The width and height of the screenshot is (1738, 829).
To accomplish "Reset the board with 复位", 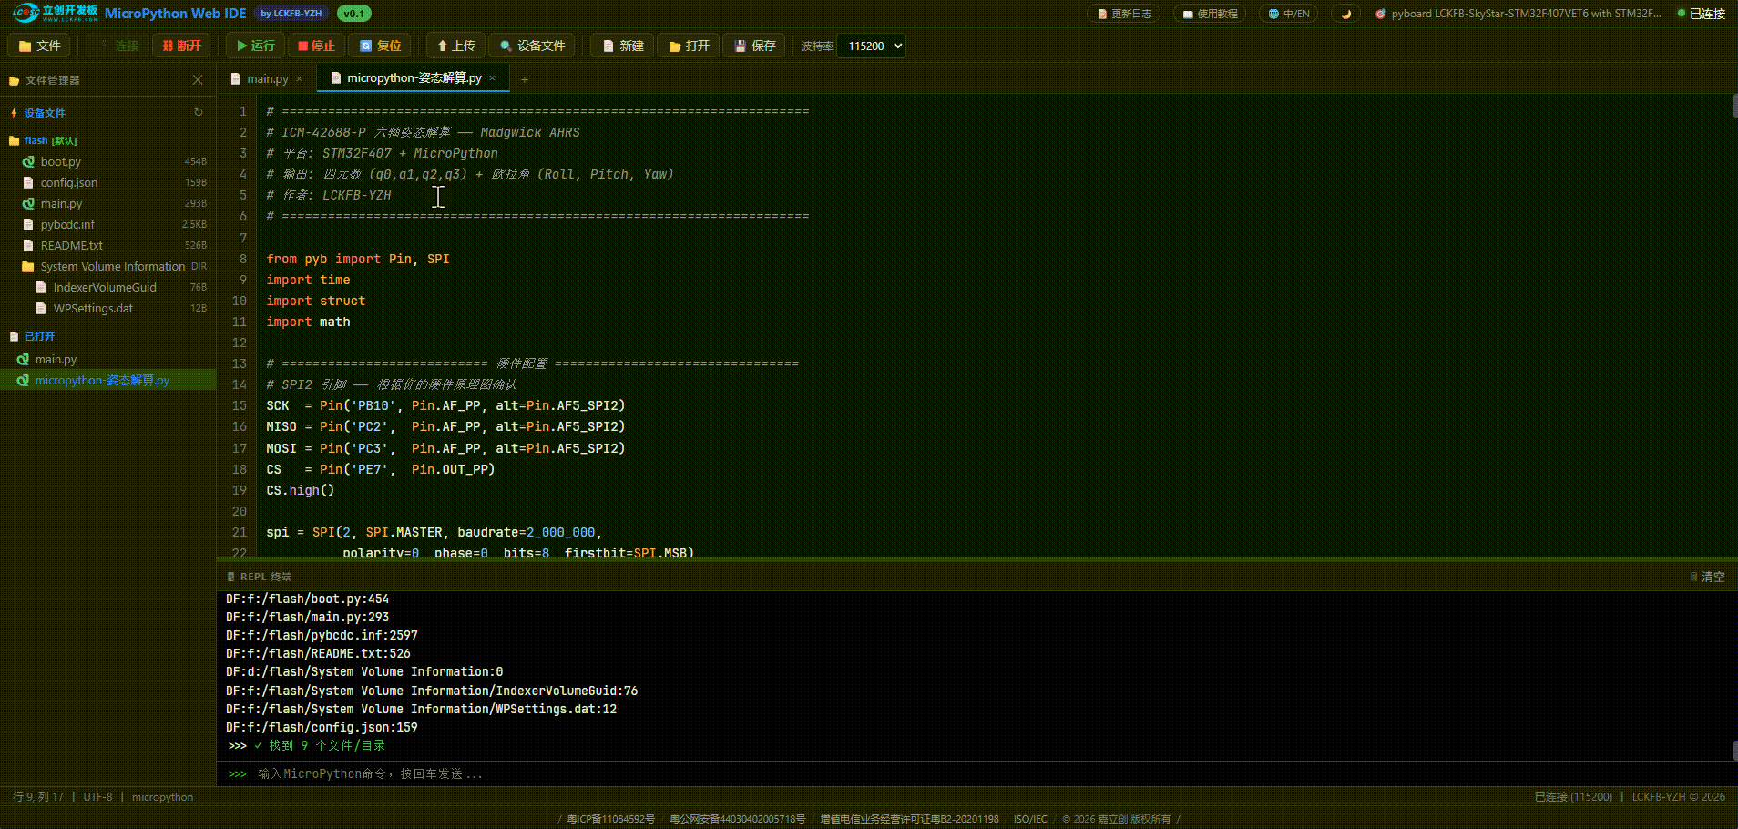I will [x=380, y=46].
